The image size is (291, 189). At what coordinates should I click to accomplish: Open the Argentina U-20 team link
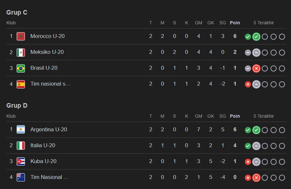49,130
